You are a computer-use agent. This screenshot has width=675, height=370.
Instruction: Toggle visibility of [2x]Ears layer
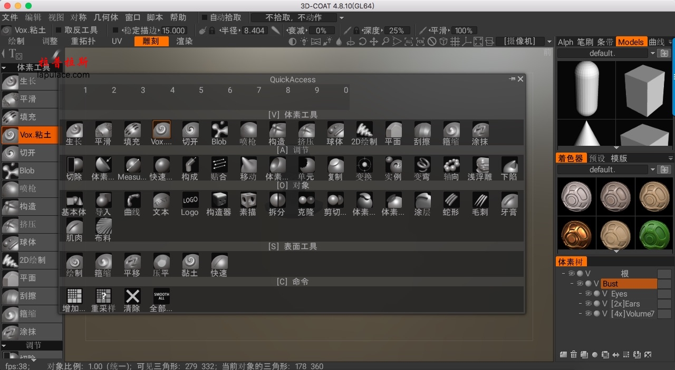point(589,304)
